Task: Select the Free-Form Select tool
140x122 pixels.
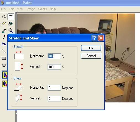Action: [4, 17]
